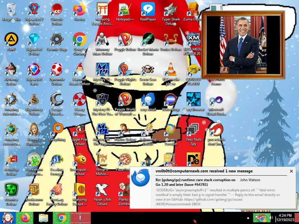This screenshot has width=299, height=224.
Task: Launch Insaniquarium Deluxe shortcut
Action: tap(79, 164)
